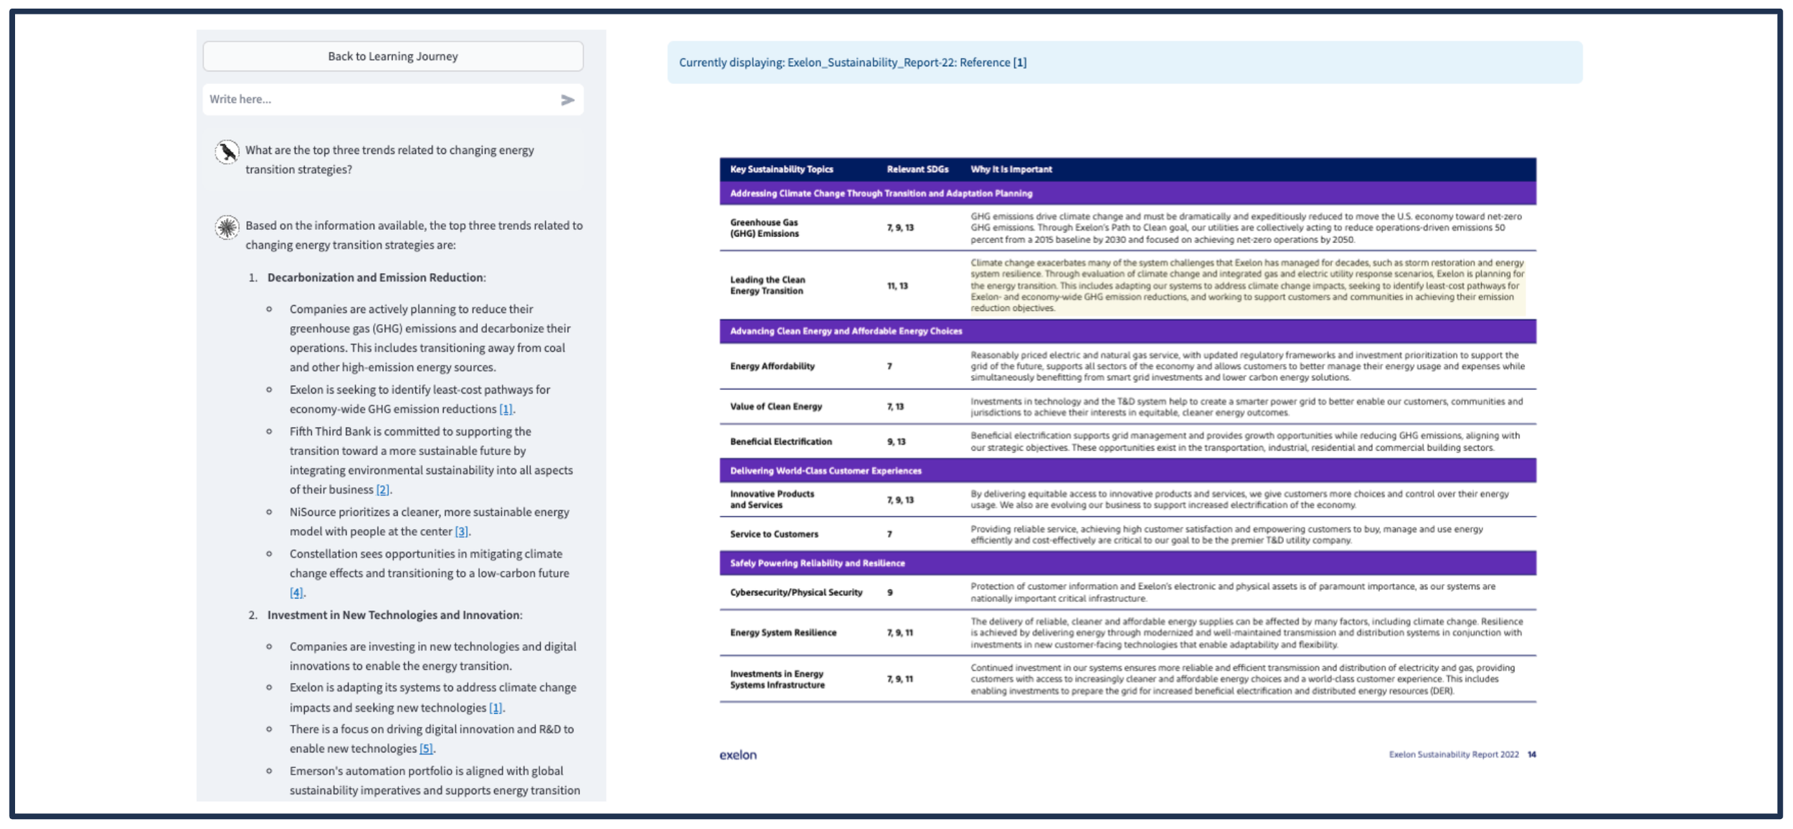1793x829 pixels.
Task: Open reference [1] after 'seeking new technologies'
Action: 495,708
